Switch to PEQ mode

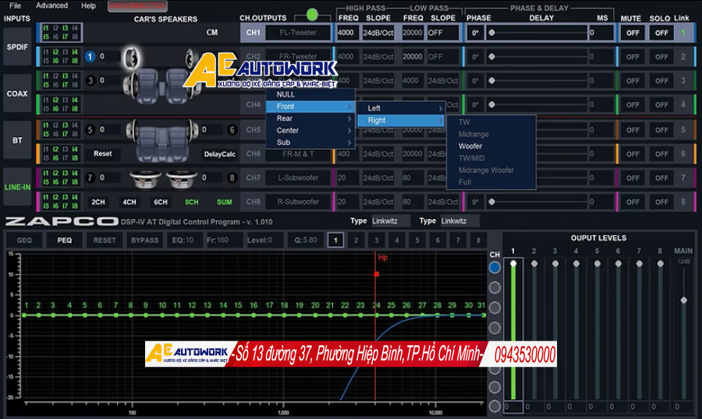click(65, 240)
